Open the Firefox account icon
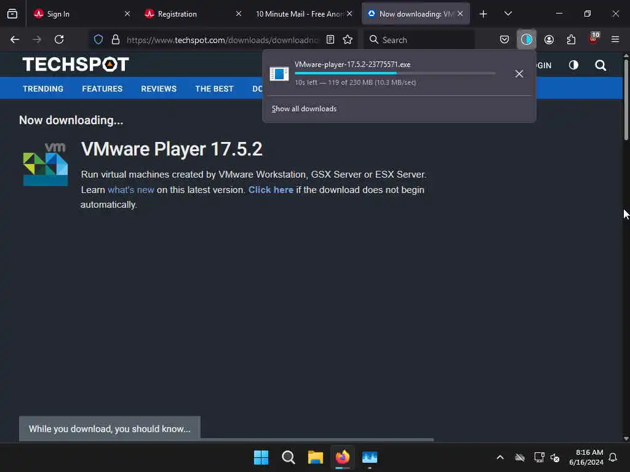630x472 pixels. pos(549,39)
